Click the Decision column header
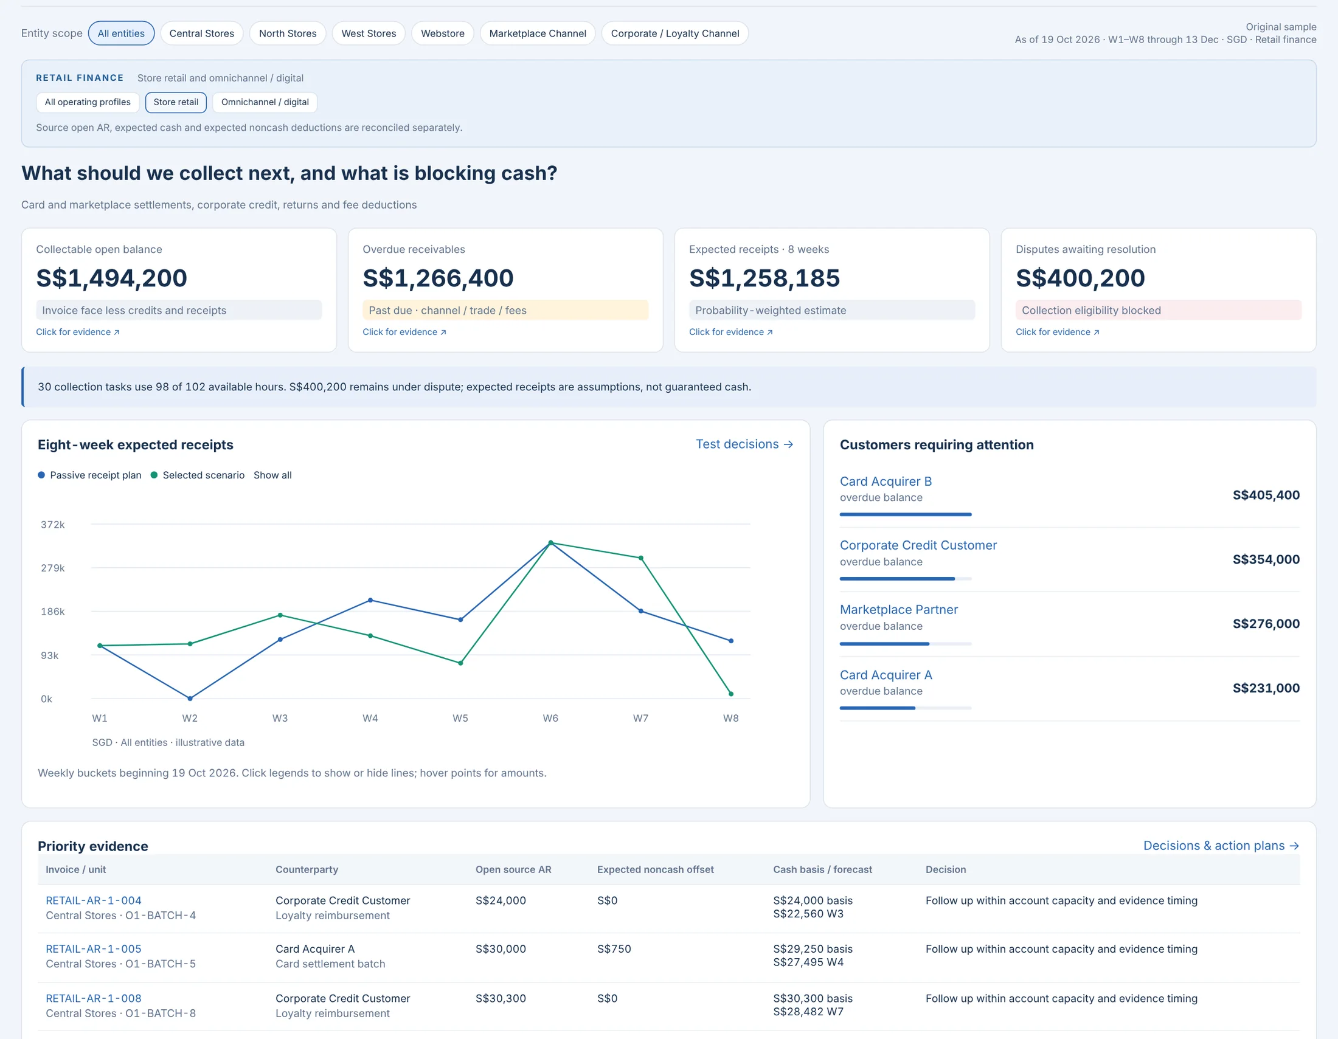1338x1039 pixels. [945, 869]
